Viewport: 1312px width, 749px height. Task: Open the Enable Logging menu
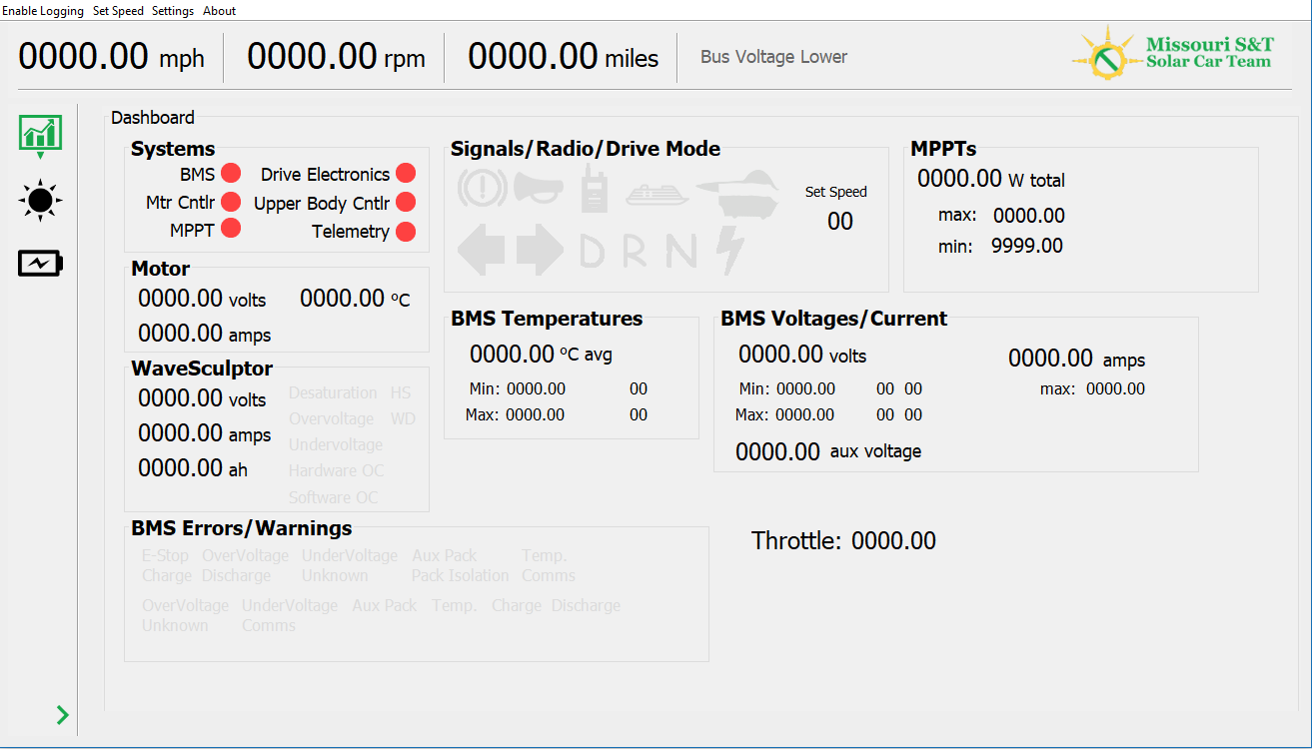pos(43,11)
